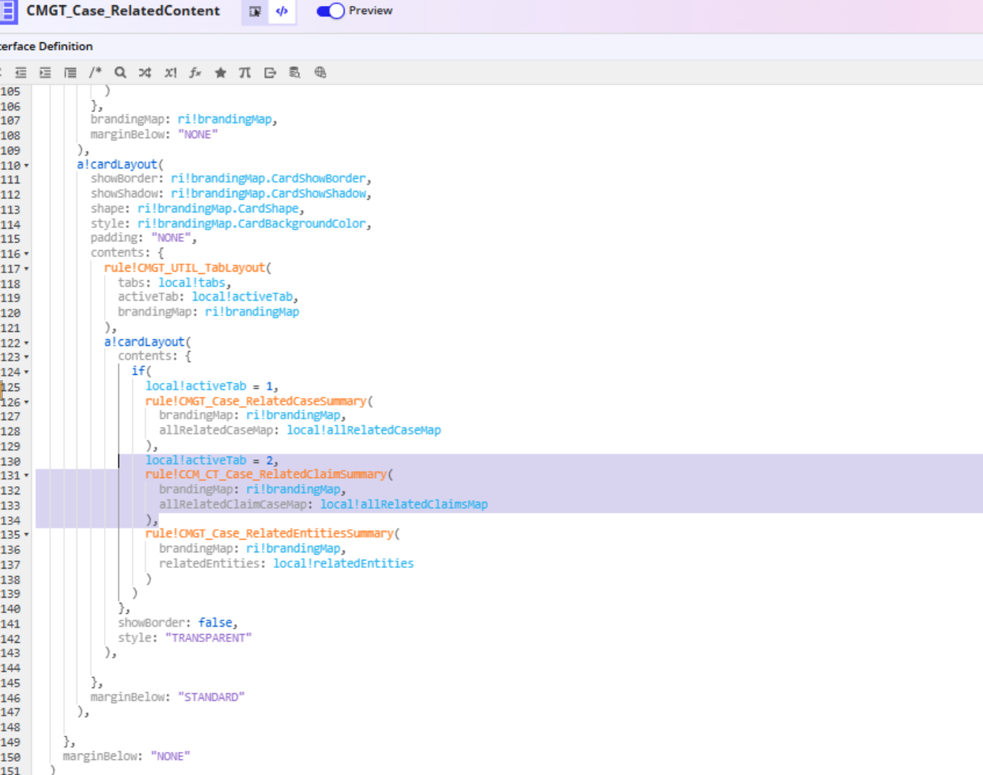Click the pi symbol toolbar icon
This screenshot has height=775, width=983.
click(245, 73)
